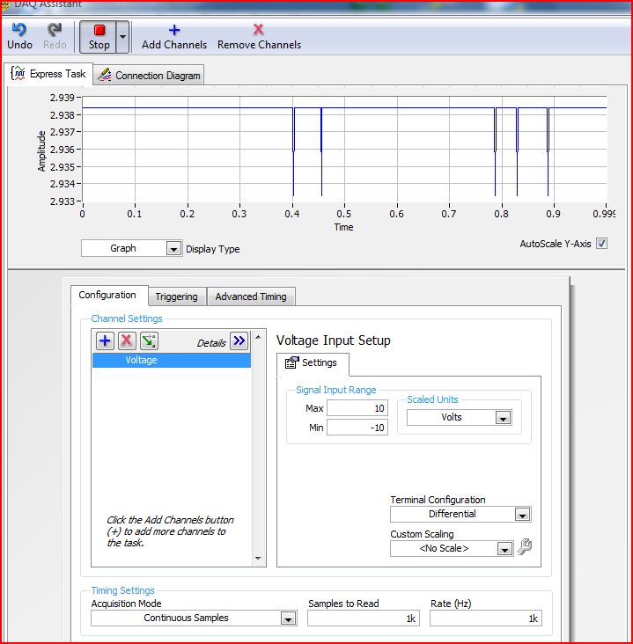
Task: Click the Undo arrow icon
Action: pos(18,30)
